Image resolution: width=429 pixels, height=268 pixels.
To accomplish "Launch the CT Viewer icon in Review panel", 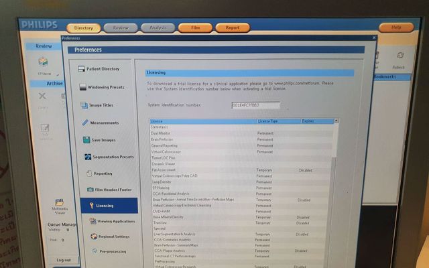I will (43, 62).
